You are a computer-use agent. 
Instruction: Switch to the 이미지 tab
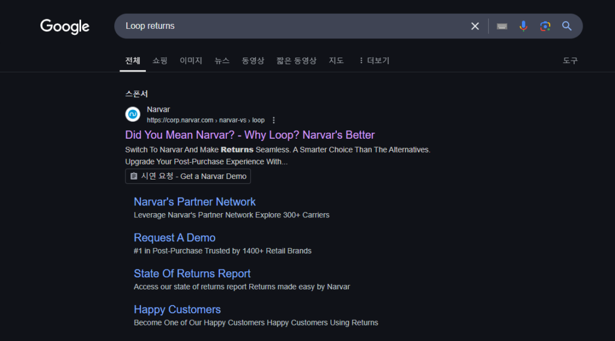(191, 61)
